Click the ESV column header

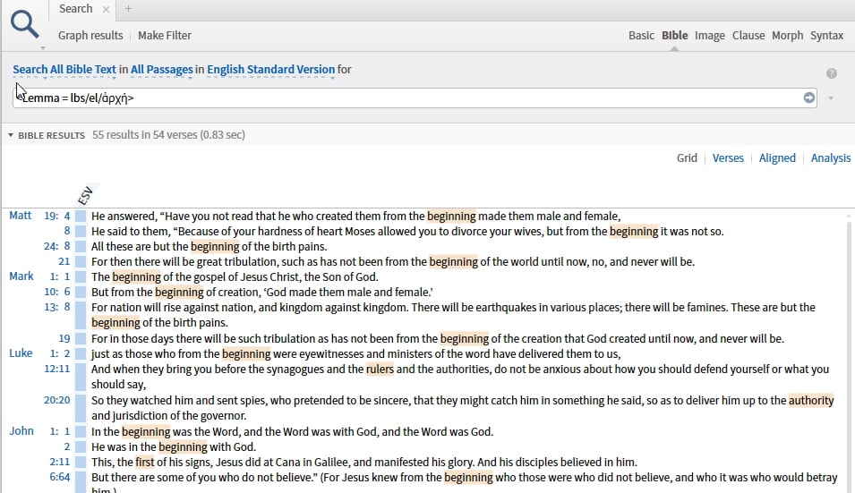point(86,196)
